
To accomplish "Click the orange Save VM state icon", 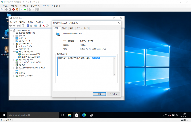I will click(x=17, y=9).
